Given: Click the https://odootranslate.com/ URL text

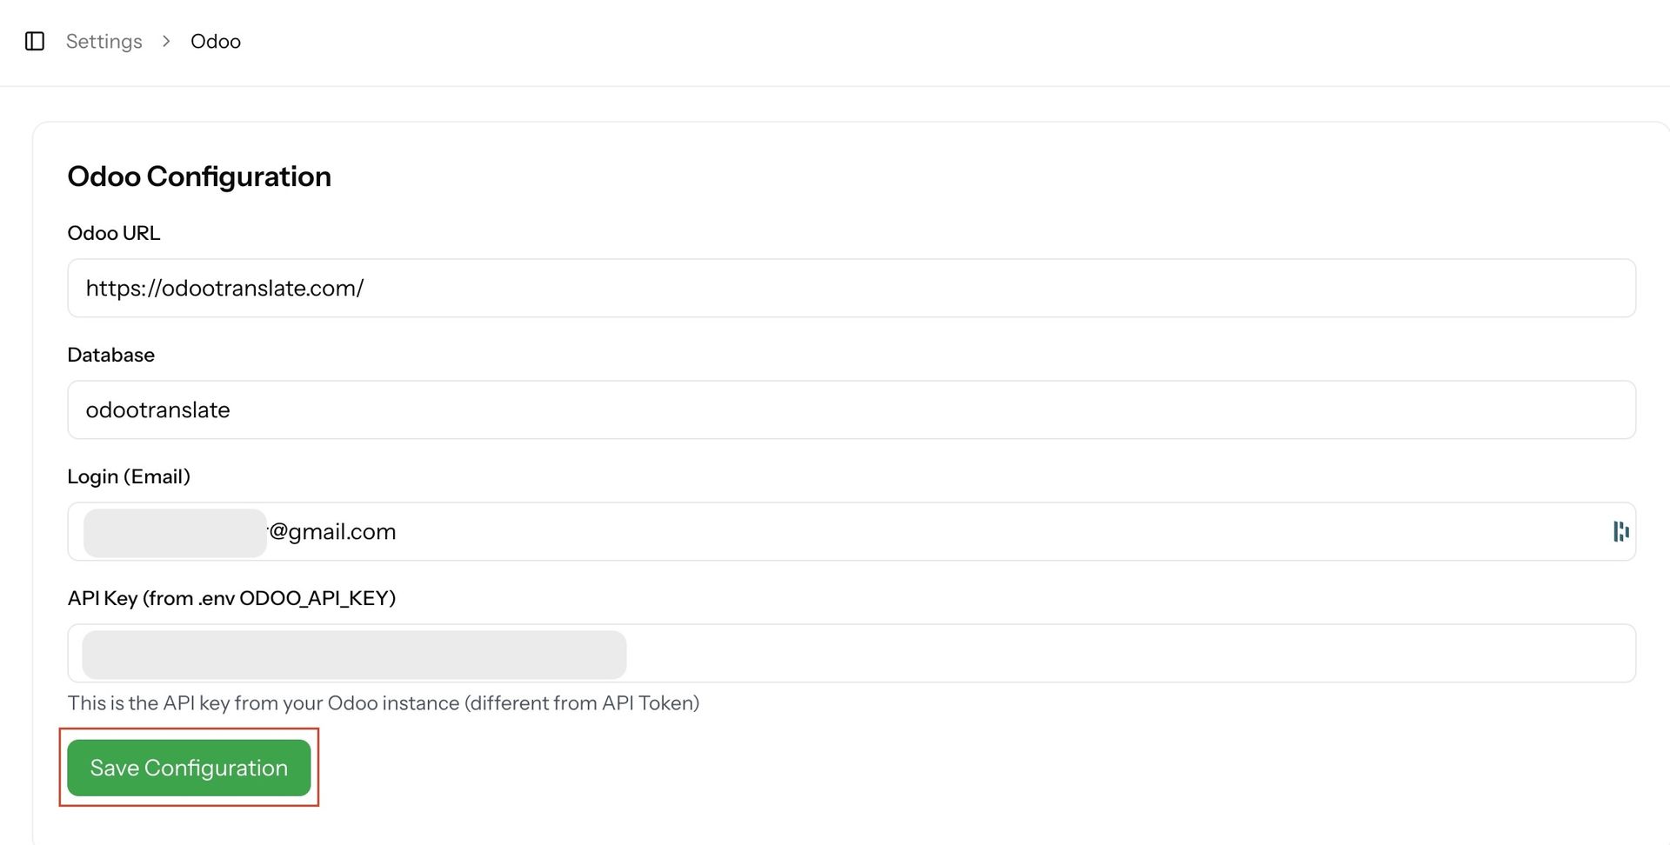Looking at the screenshot, I should (x=224, y=288).
